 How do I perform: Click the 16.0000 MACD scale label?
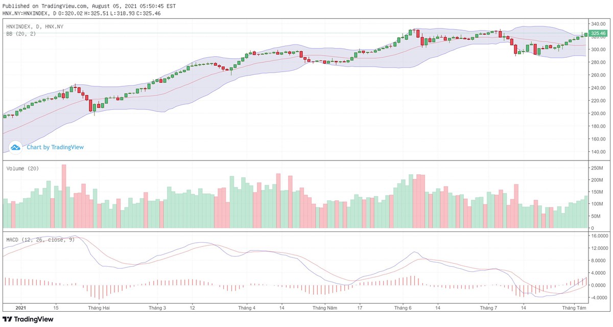point(598,236)
